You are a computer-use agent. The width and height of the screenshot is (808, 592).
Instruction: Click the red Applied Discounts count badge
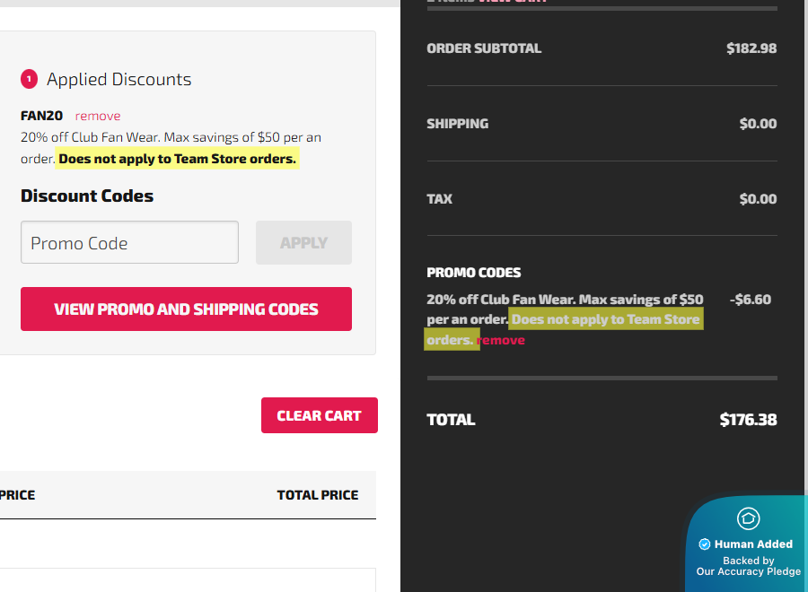[x=29, y=80]
